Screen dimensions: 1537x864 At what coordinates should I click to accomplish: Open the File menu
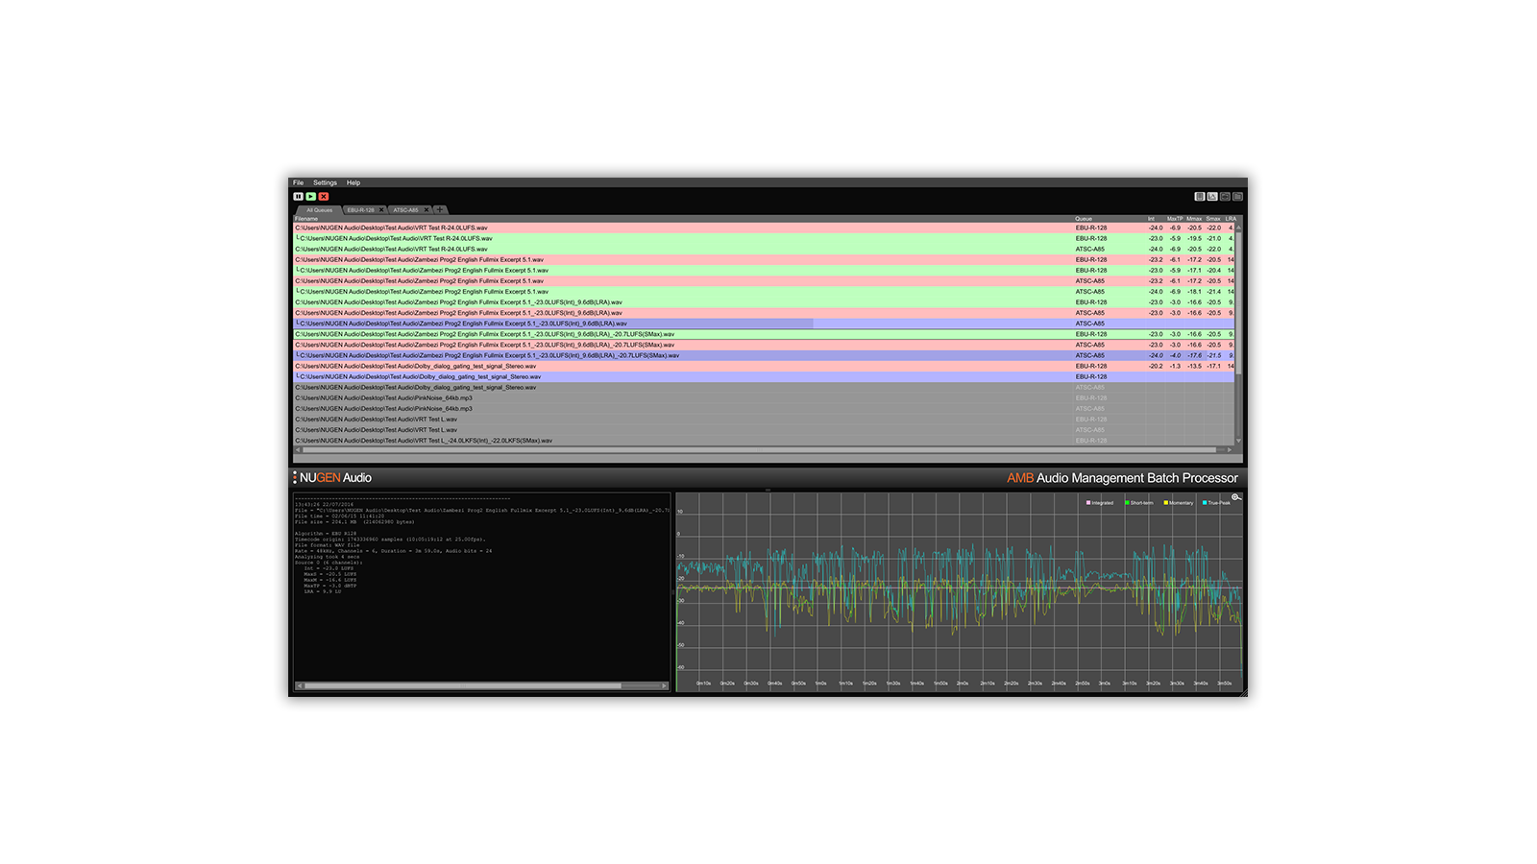[298, 182]
